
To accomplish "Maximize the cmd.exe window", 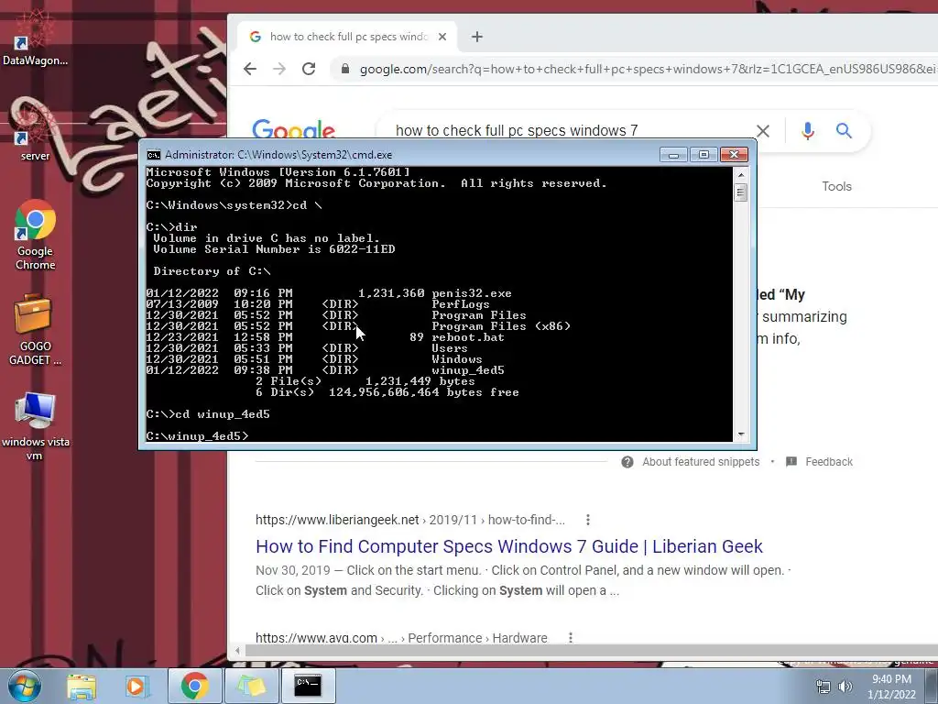I will point(703,154).
